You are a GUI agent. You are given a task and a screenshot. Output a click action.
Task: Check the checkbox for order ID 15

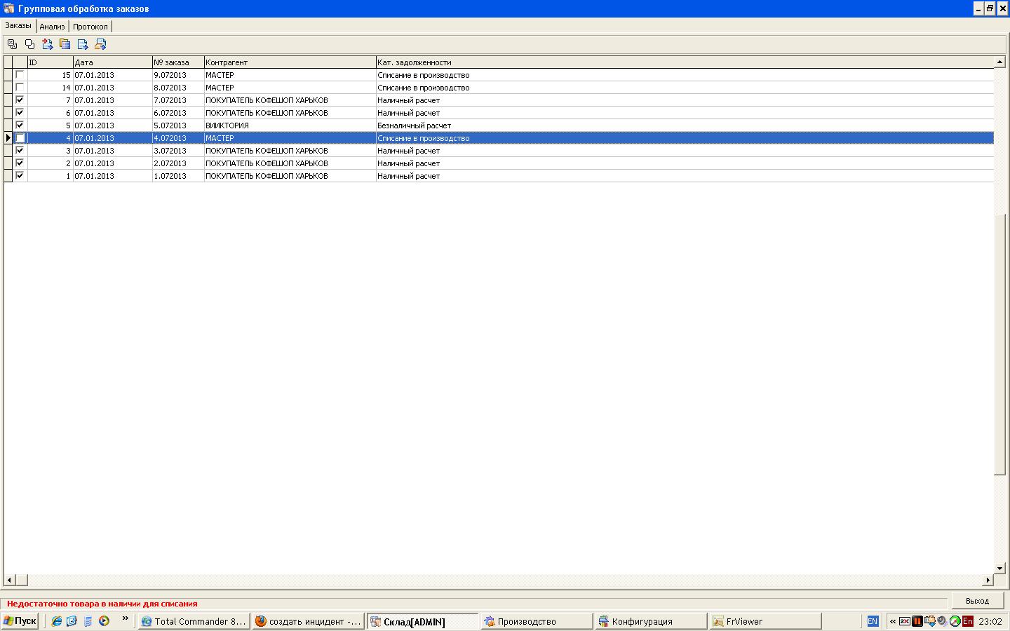pyautogui.click(x=20, y=74)
